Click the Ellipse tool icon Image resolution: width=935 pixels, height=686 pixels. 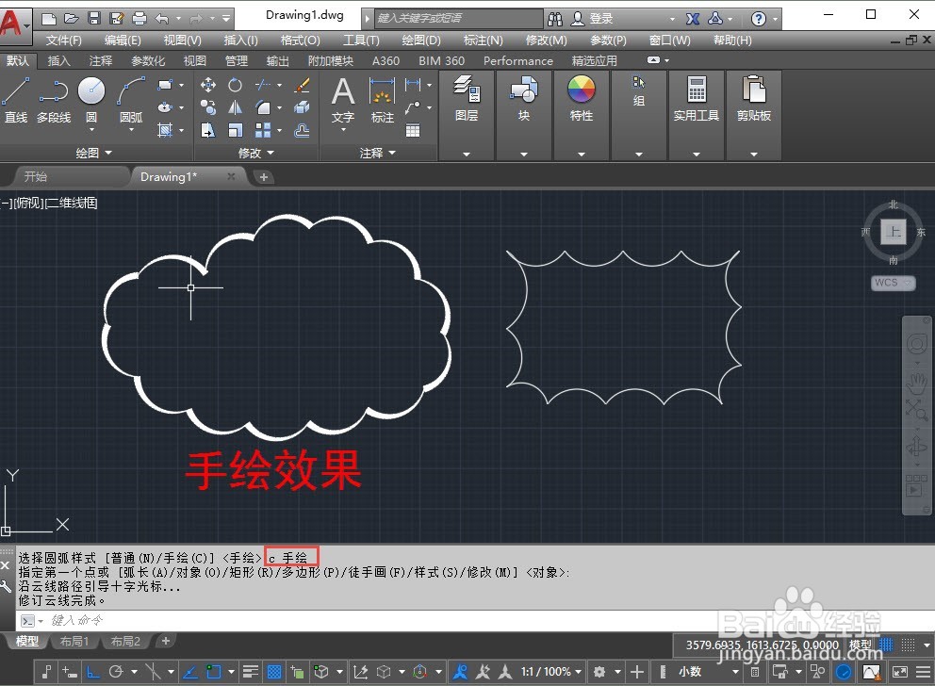click(165, 107)
